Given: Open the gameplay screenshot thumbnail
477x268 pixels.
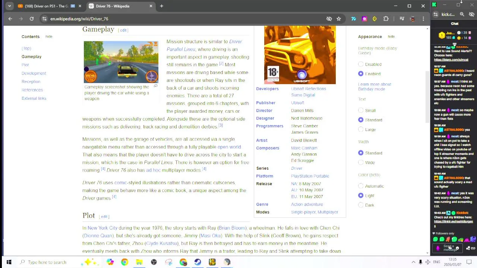Looking at the screenshot, I should [121, 62].
